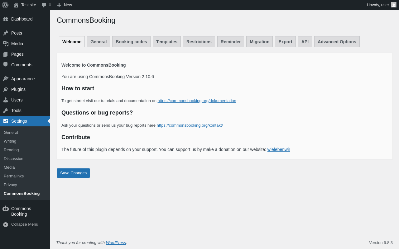Select the Reminder tab
Screen dimensions: 399x249
point(231,42)
